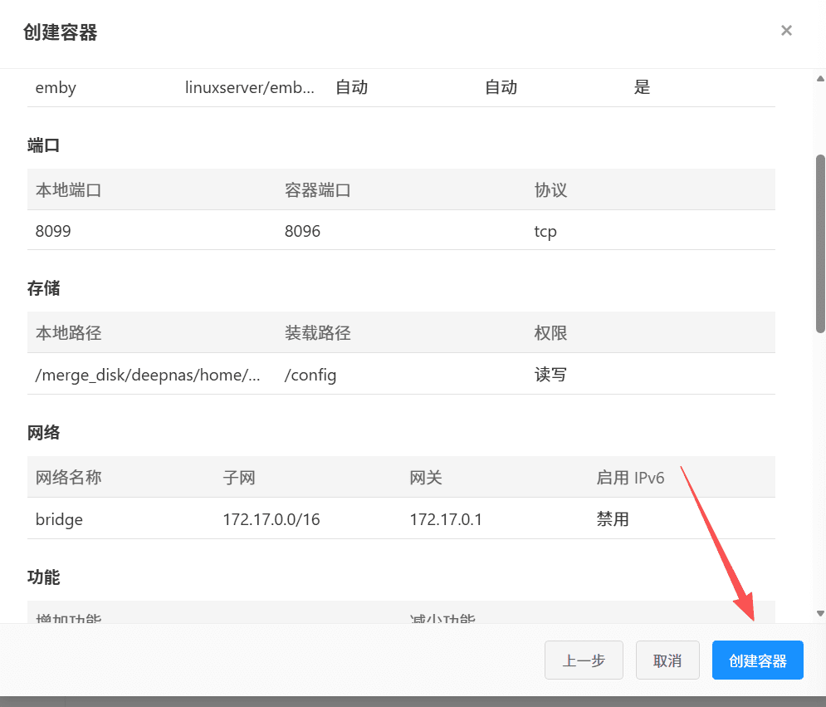Screen dimensions: 826x707
Task: Select the emby container name cell
Action: pos(56,87)
